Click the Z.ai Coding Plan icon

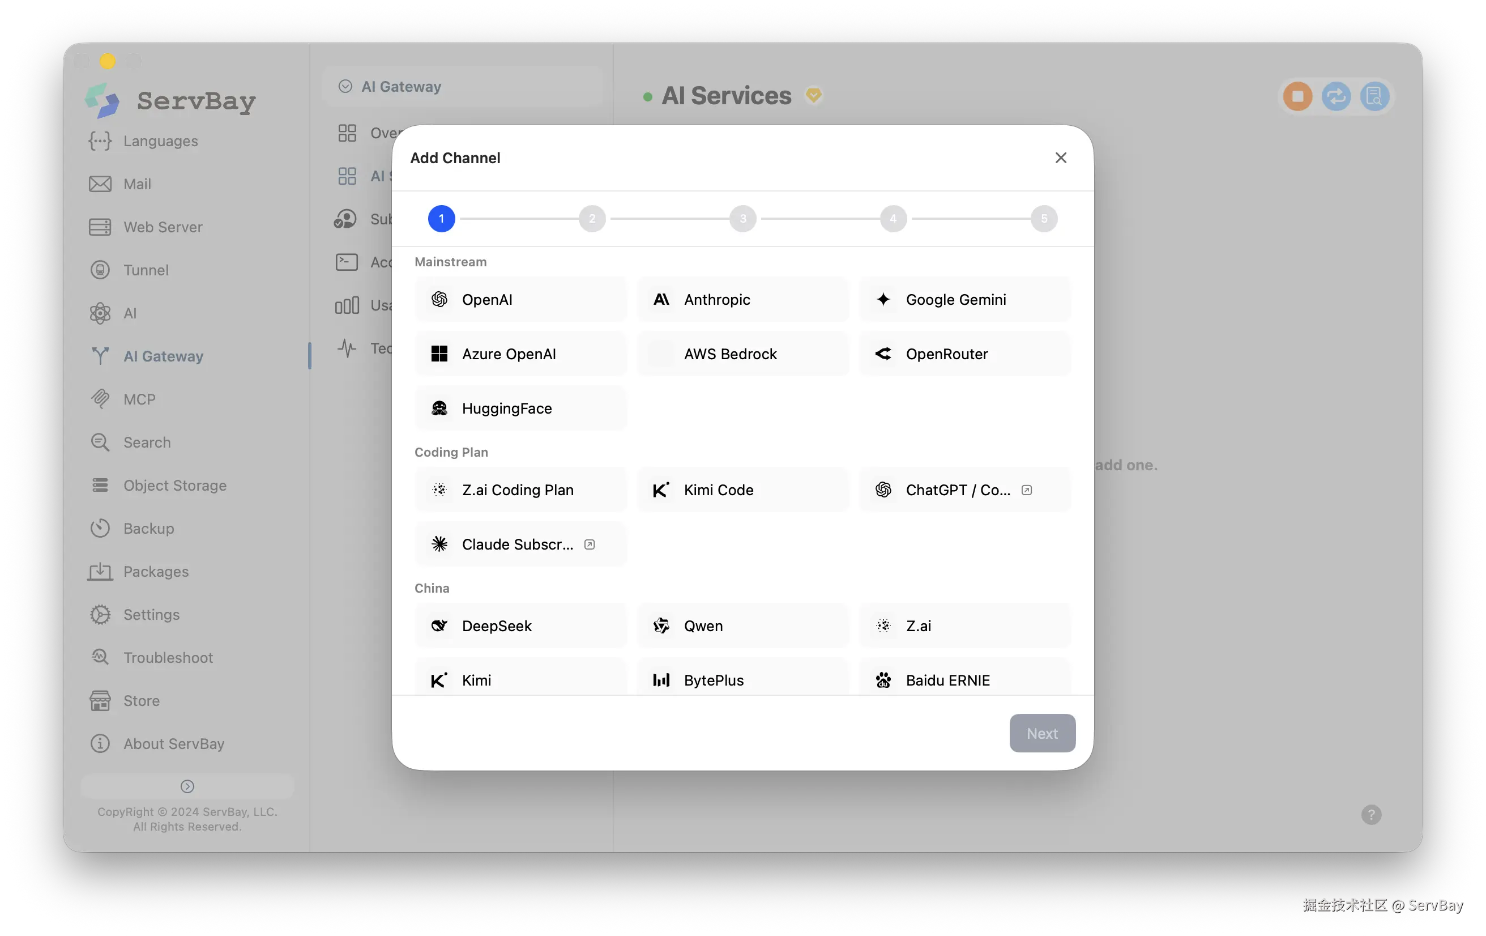click(439, 490)
